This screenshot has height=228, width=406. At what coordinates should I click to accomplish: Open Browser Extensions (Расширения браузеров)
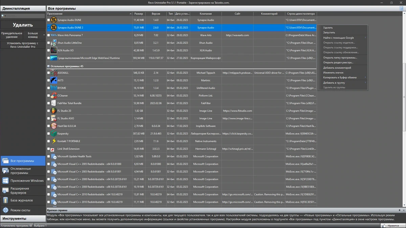[x=23, y=191]
